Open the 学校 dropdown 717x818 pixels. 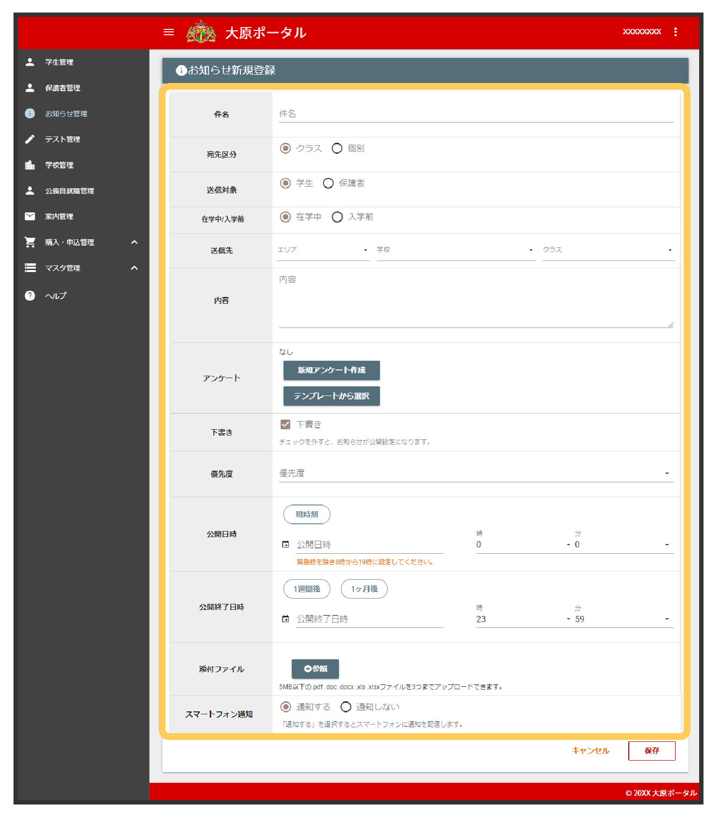tap(456, 250)
